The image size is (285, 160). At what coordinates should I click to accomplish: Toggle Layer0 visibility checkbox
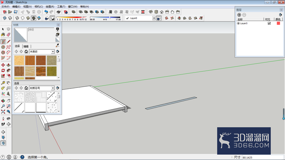(x=269, y=23)
